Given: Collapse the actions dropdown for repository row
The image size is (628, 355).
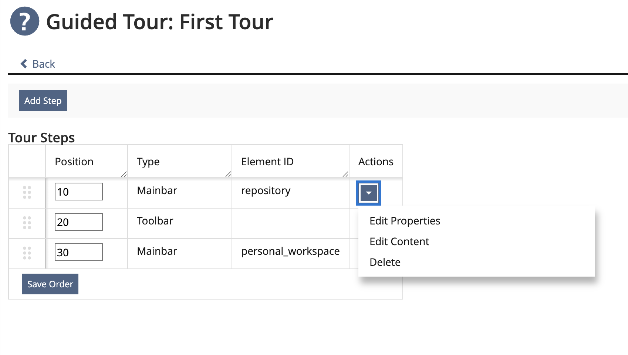Looking at the screenshot, I should click(368, 193).
